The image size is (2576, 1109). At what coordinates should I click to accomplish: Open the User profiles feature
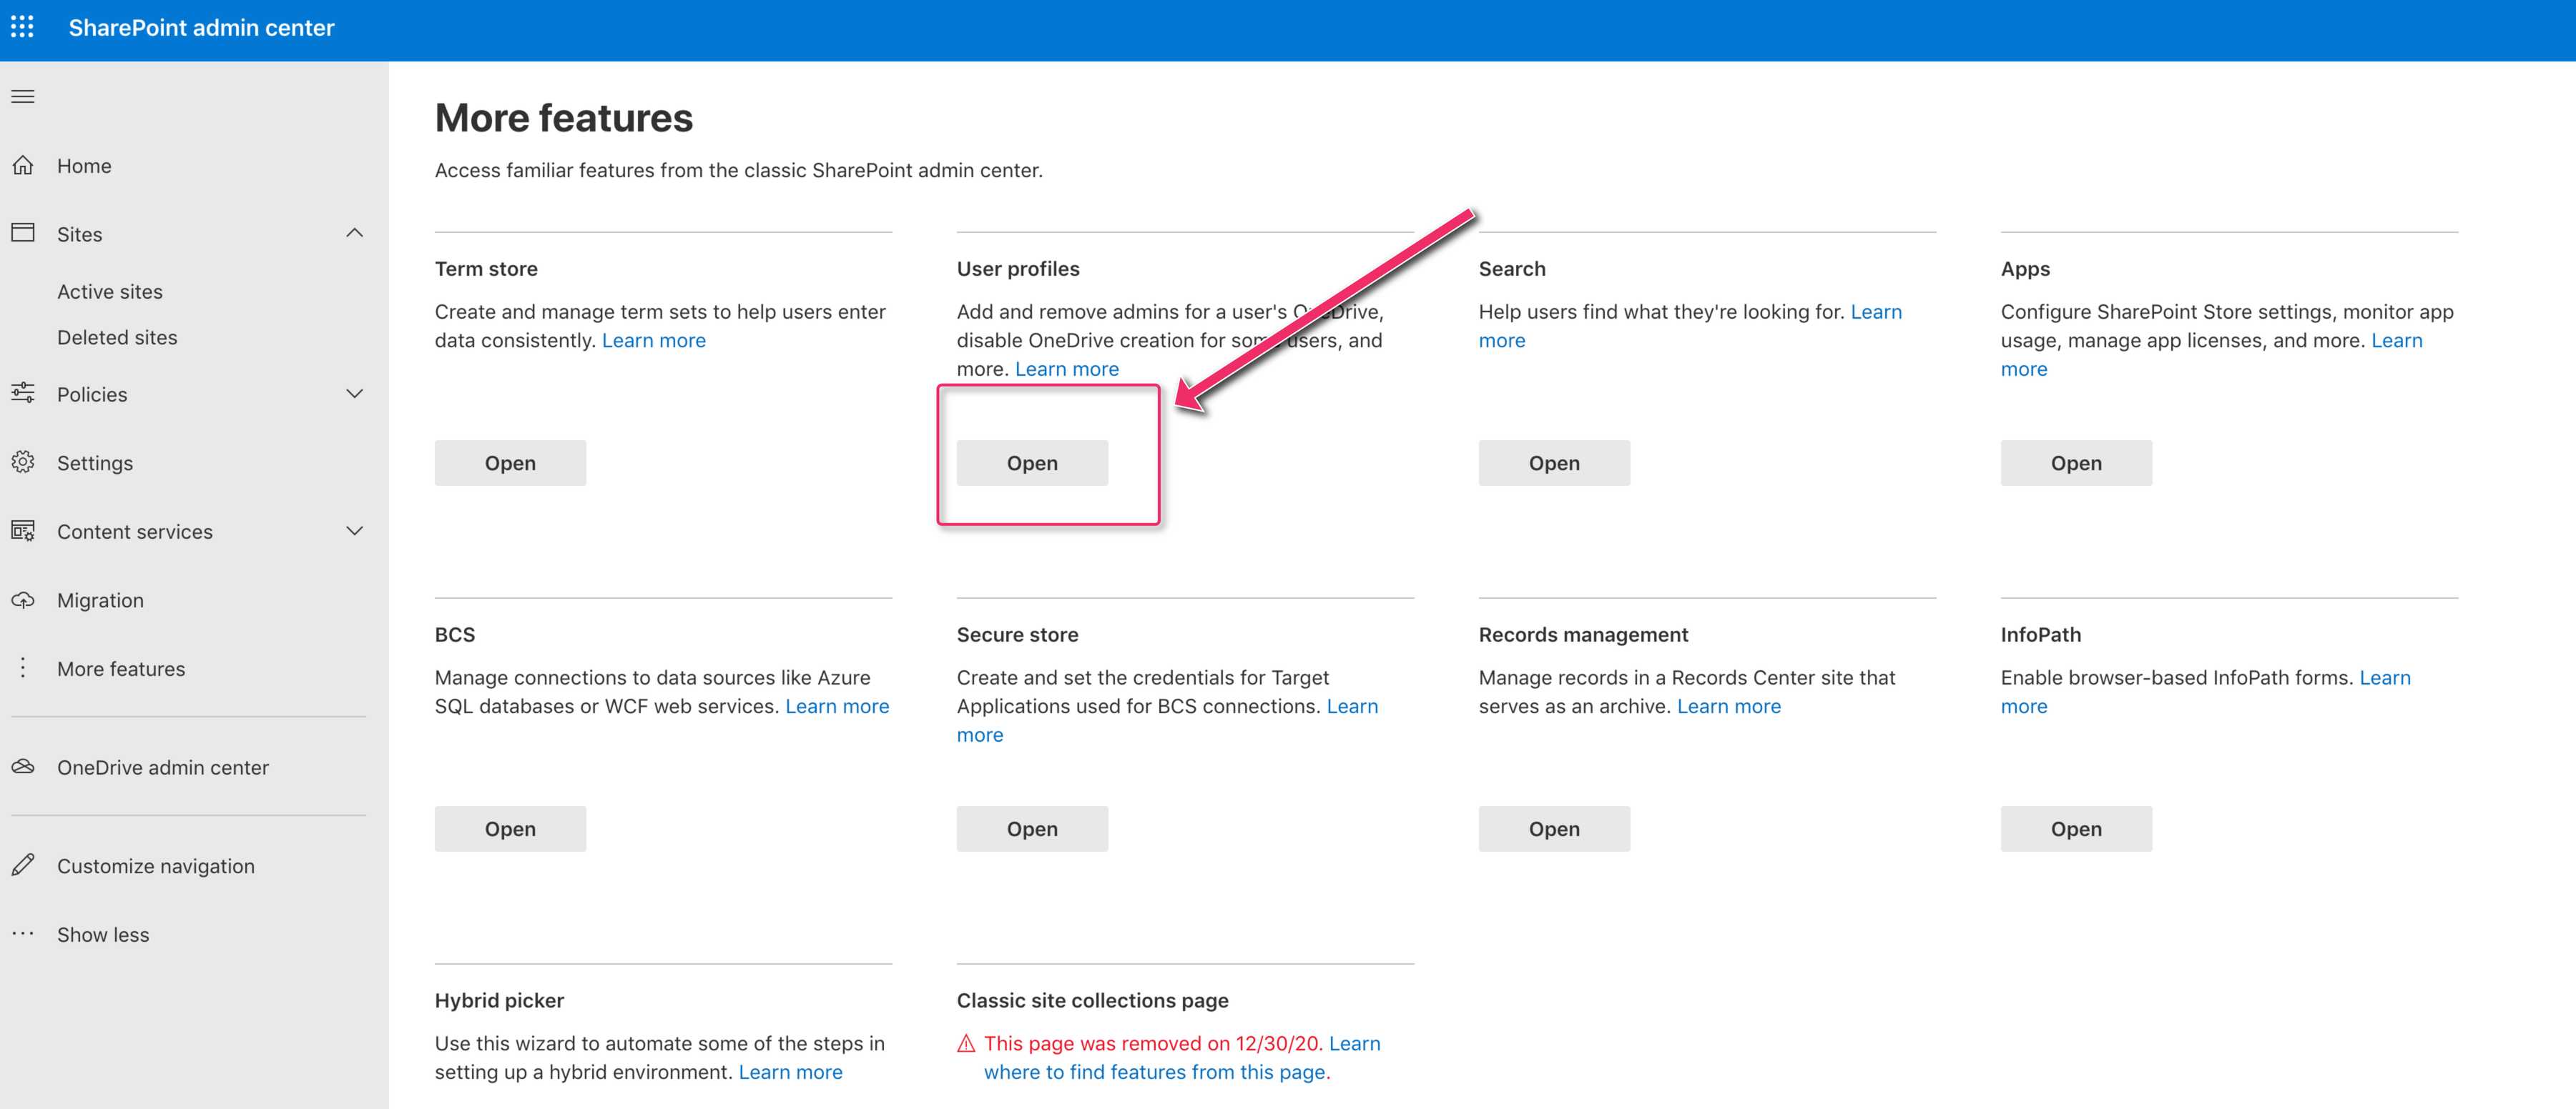click(x=1032, y=462)
